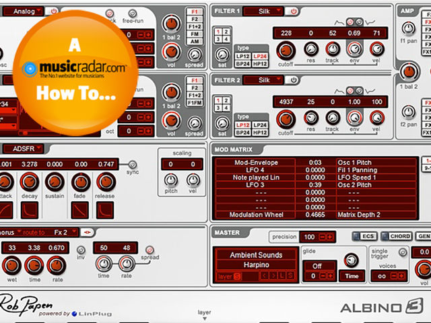Select FM routing for oscillator 1

pyautogui.click(x=195, y=34)
